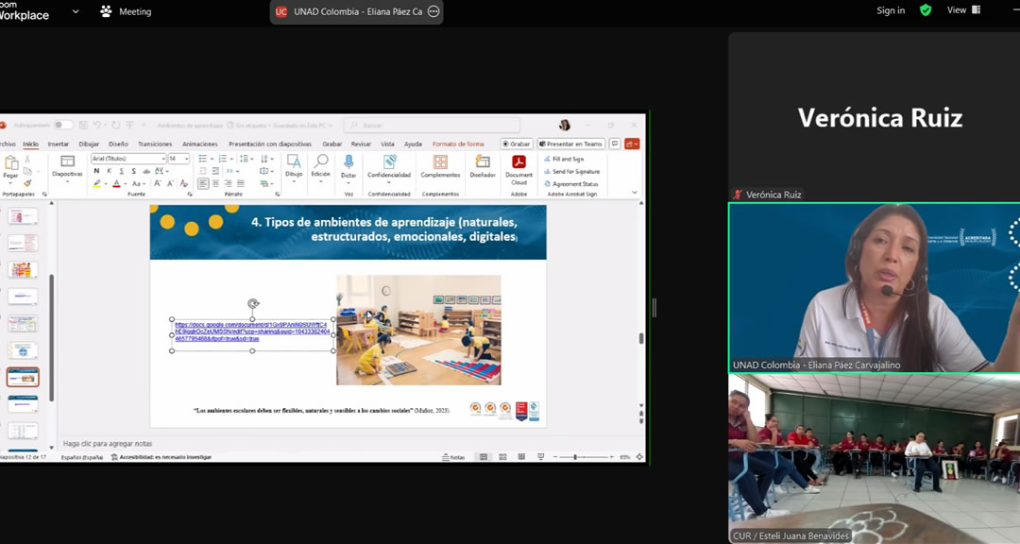This screenshot has width=1020, height=544.
Task: Expand the highlight color dropdown arrow
Action: (x=106, y=184)
